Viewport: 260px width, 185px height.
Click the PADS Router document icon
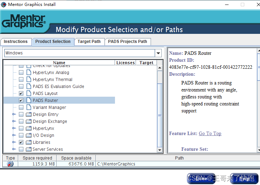tap(29, 100)
